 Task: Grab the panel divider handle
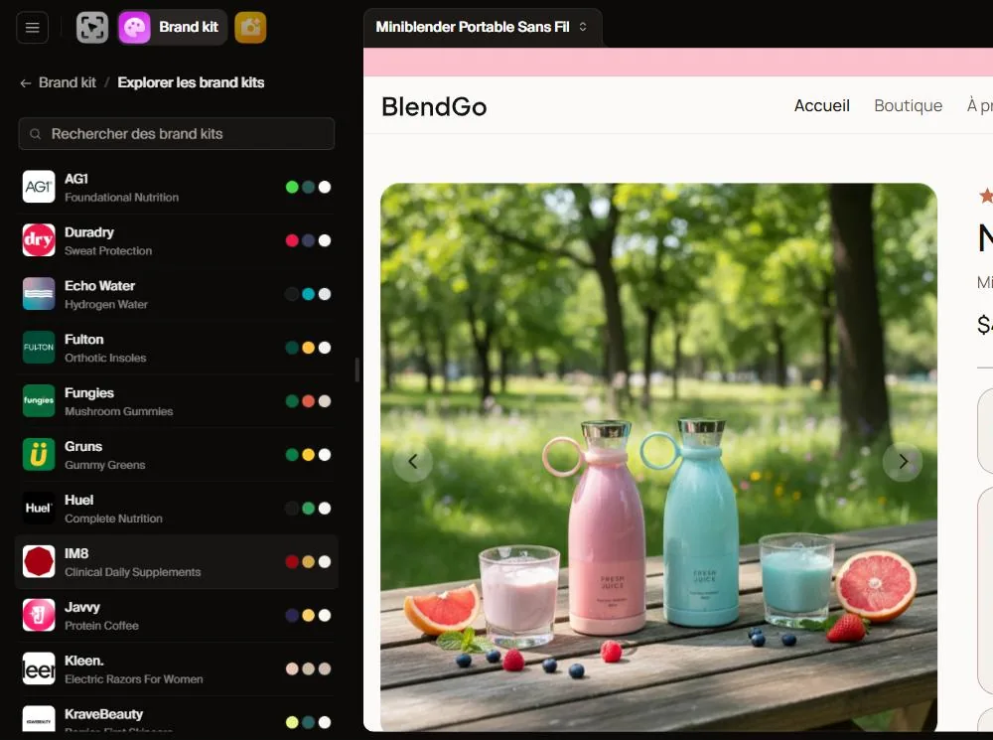357,370
